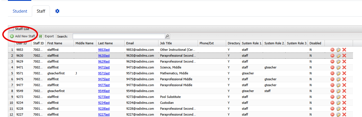Open the 9571last staff link
Image resolution: width=362 pixels, height=117 pixels.
pos(104,73)
